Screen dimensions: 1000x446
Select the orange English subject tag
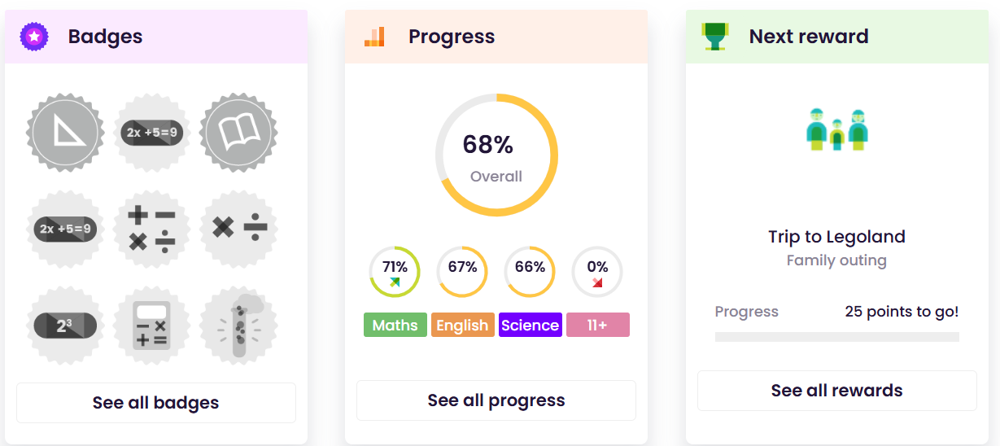pos(462,325)
